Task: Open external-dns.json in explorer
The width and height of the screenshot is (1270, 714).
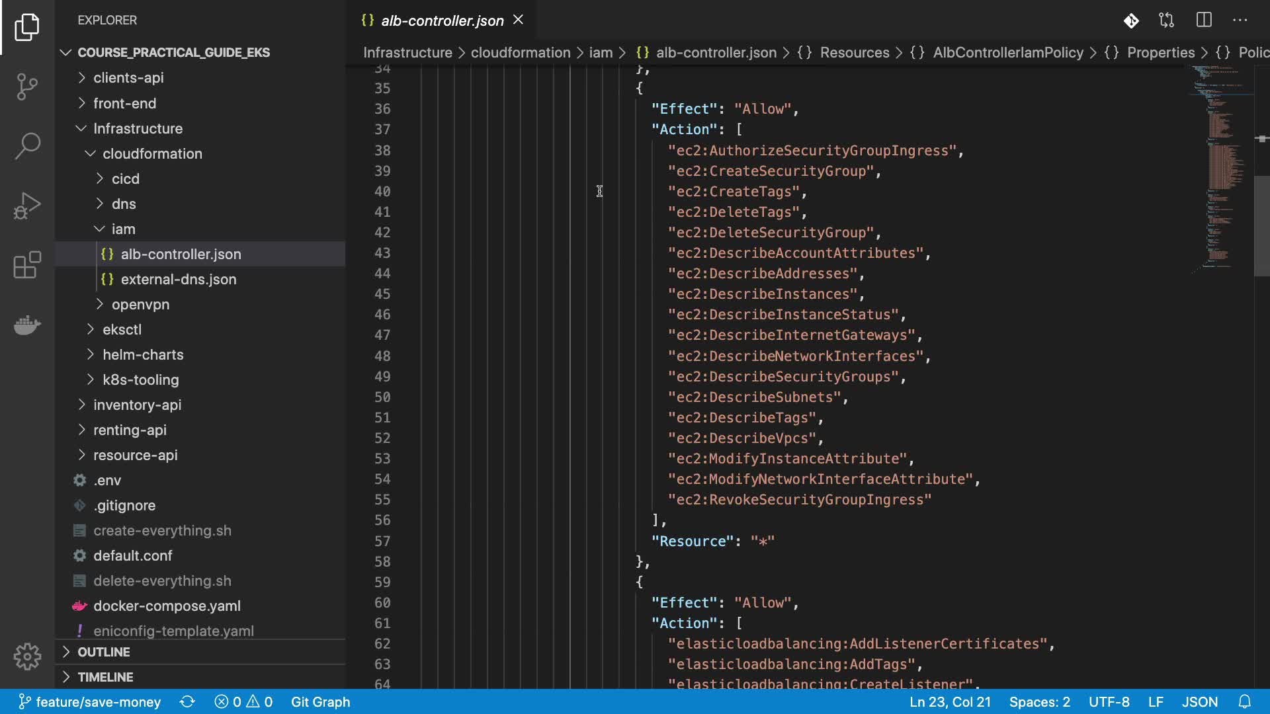Action: 178,279
